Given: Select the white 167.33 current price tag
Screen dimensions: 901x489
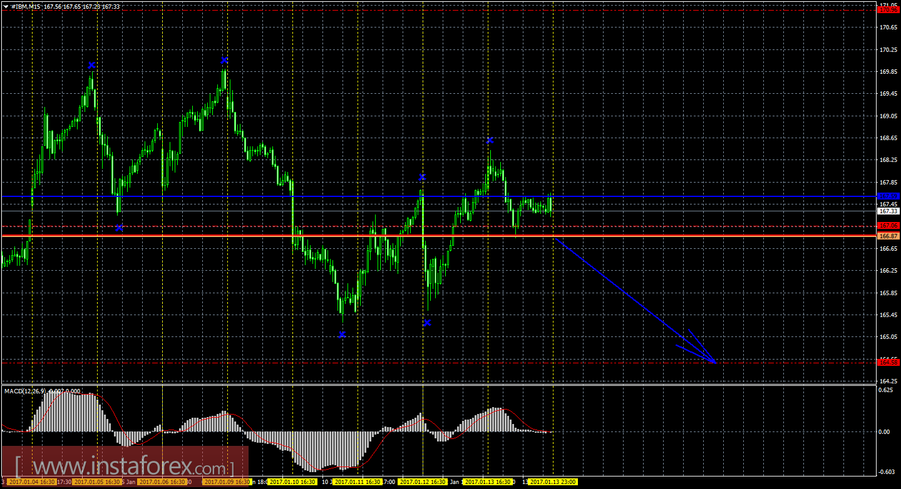Looking at the screenshot, I should coord(888,211).
